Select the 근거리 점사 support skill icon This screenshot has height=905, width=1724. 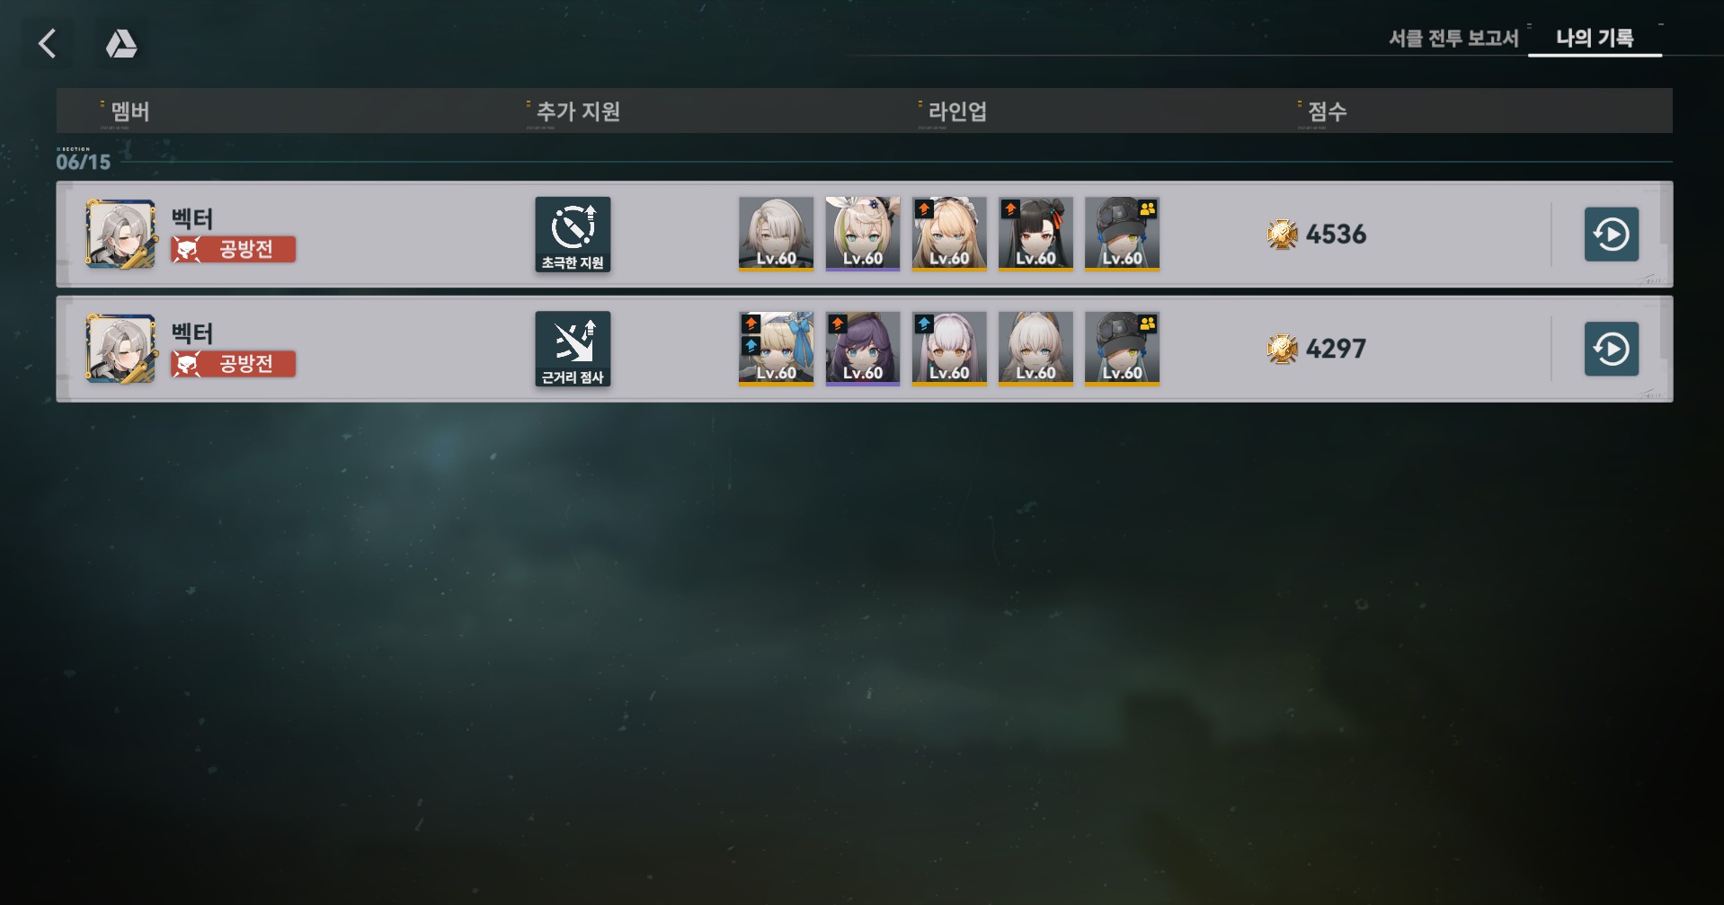573,349
